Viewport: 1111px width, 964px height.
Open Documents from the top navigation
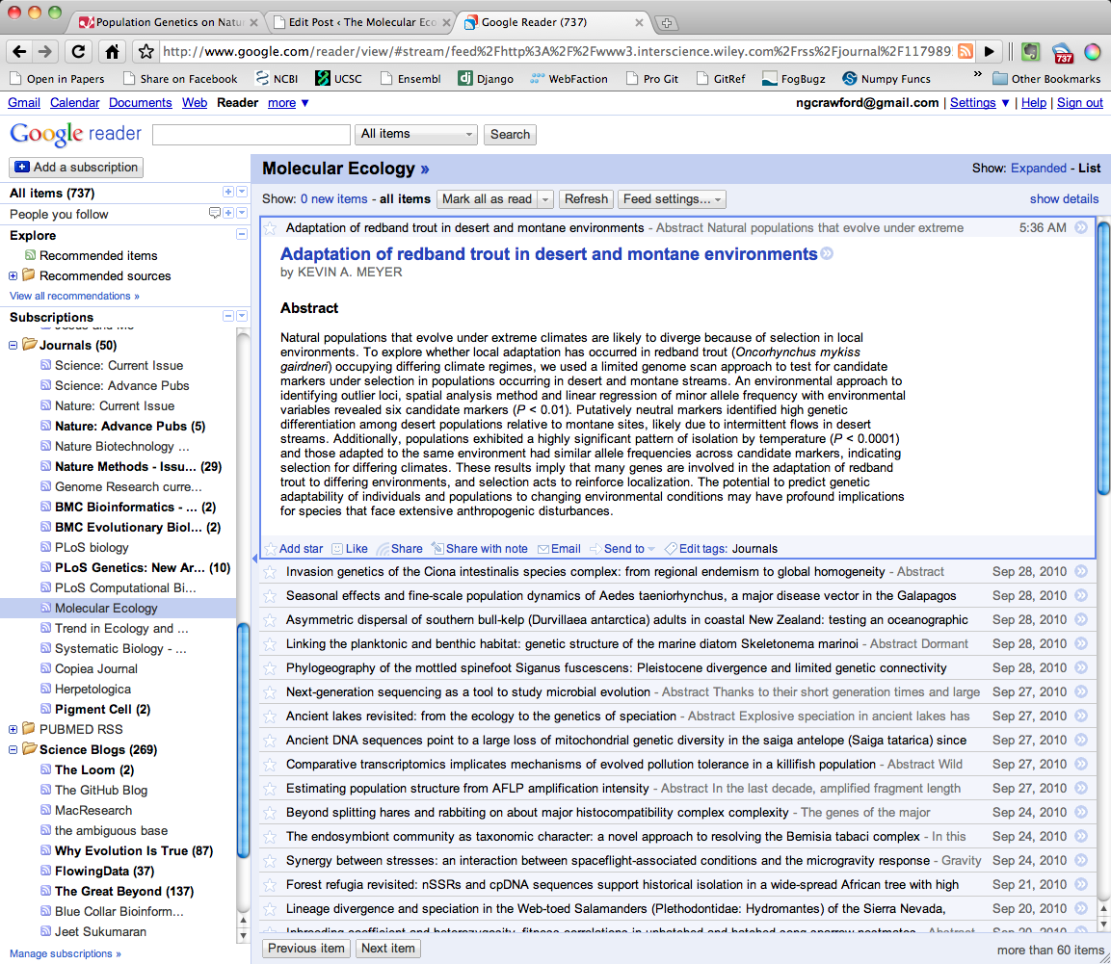tap(141, 103)
